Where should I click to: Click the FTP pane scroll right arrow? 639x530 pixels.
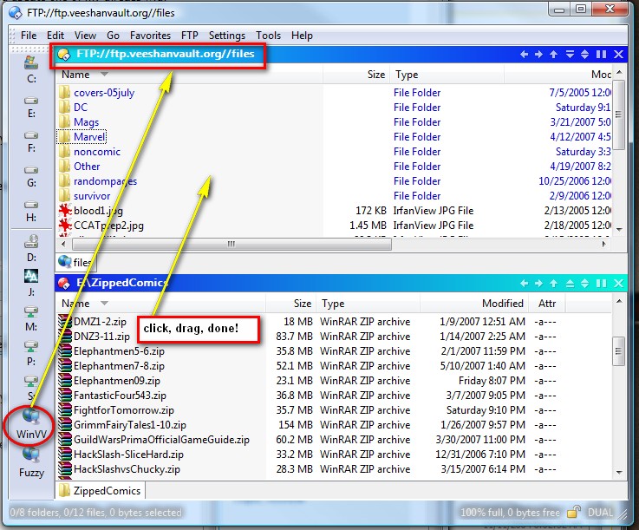pos(604,244)
